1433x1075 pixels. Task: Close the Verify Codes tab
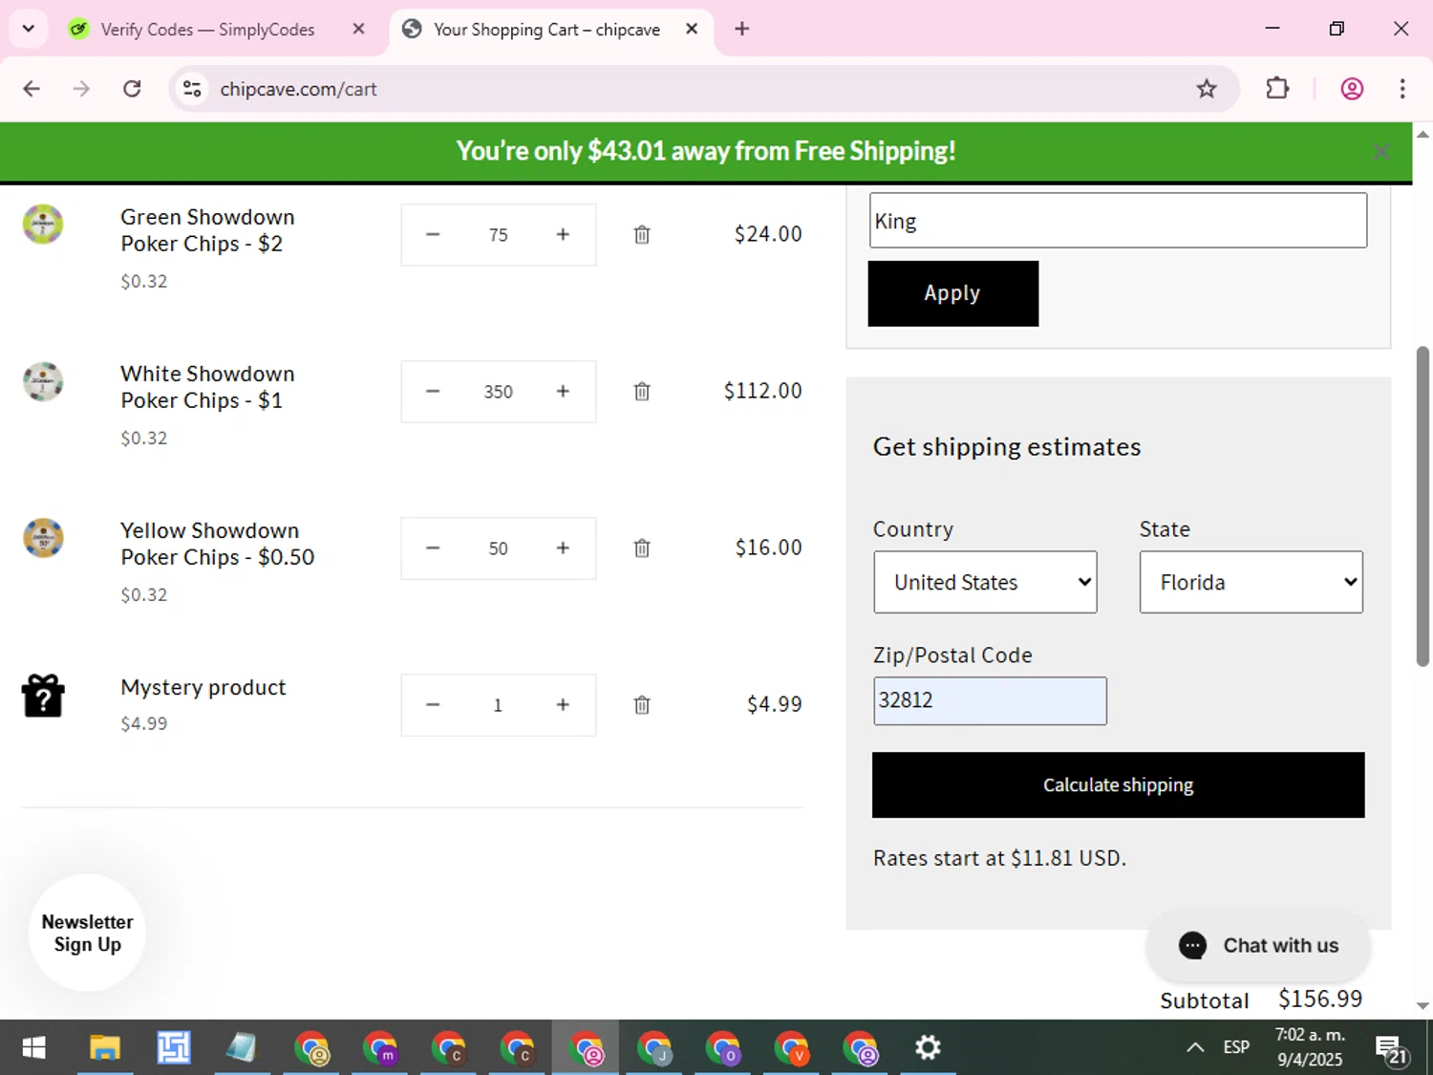tap(358, 29)
